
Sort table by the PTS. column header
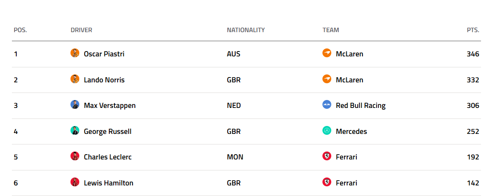[473, 30]
